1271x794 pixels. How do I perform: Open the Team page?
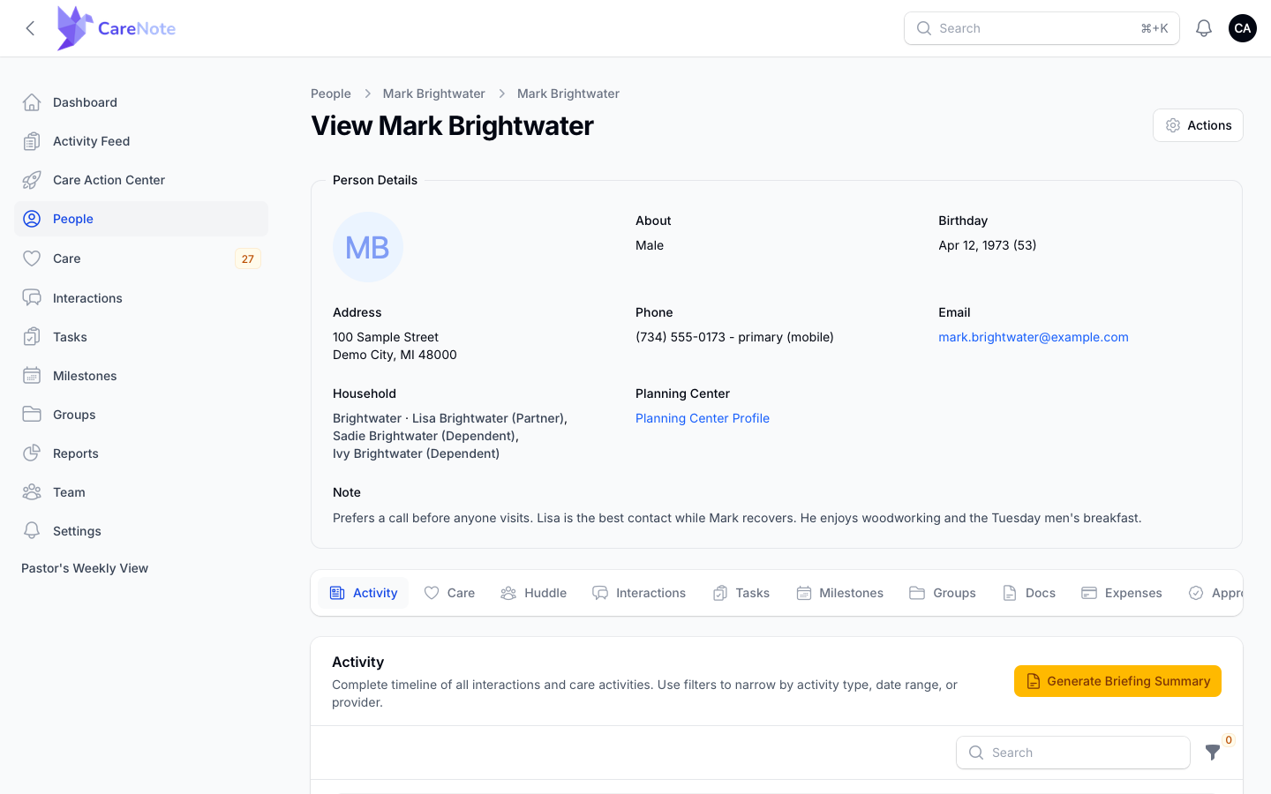point(141,492)
